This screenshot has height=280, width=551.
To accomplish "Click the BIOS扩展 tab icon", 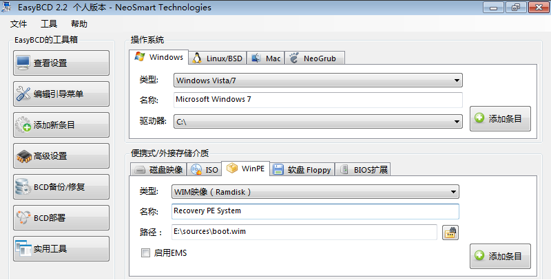I will coord(344,170).
